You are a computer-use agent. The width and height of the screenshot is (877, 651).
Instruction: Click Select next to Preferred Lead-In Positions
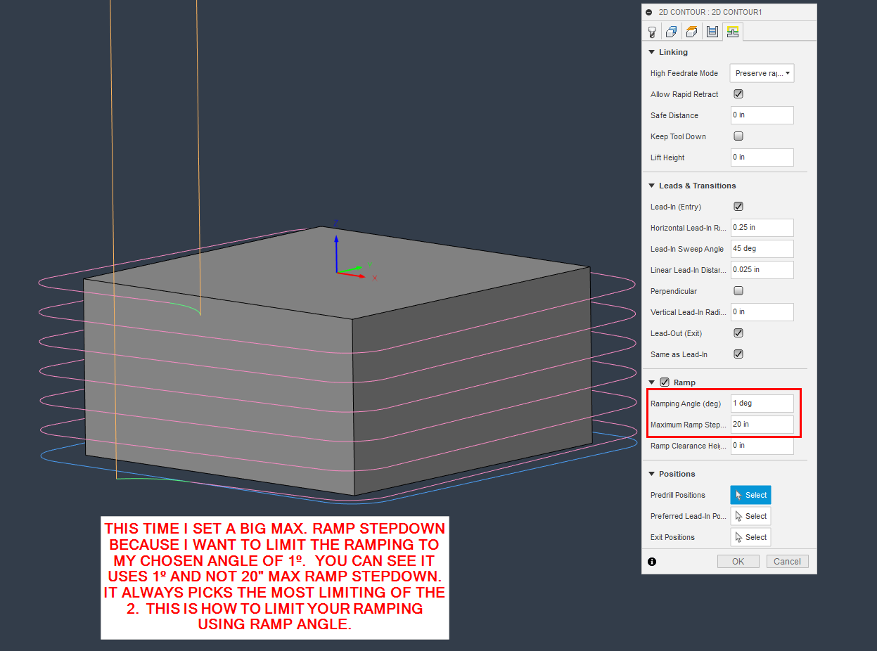(750, 515)
